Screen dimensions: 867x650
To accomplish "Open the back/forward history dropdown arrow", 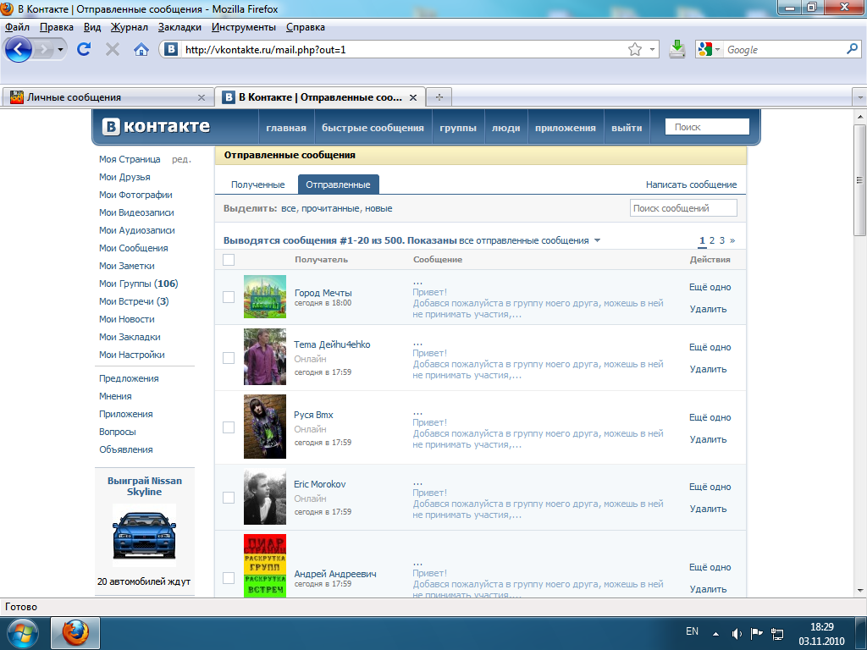I will [60, 50].
